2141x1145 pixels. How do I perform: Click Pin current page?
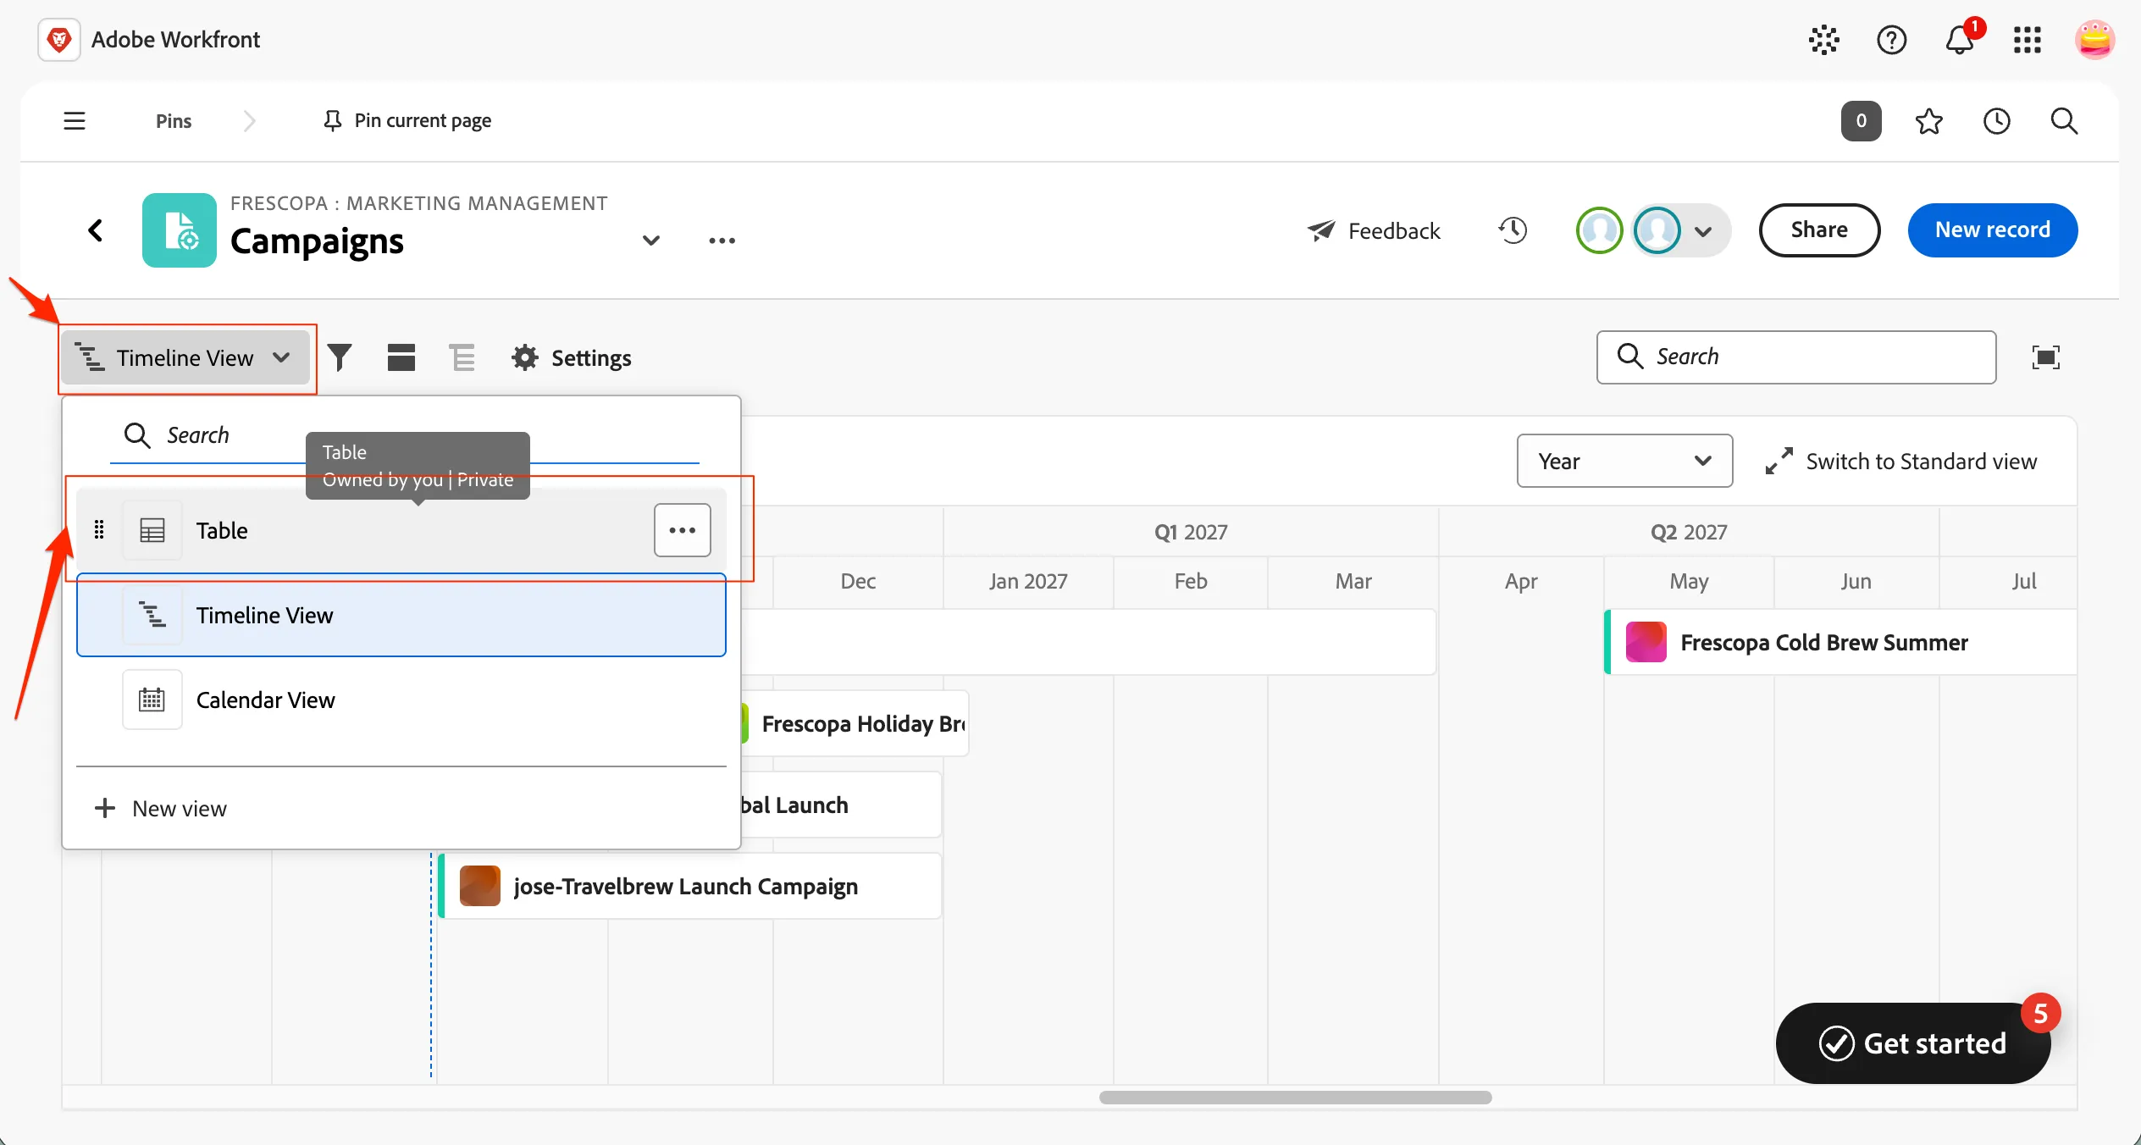pos(407,121)
